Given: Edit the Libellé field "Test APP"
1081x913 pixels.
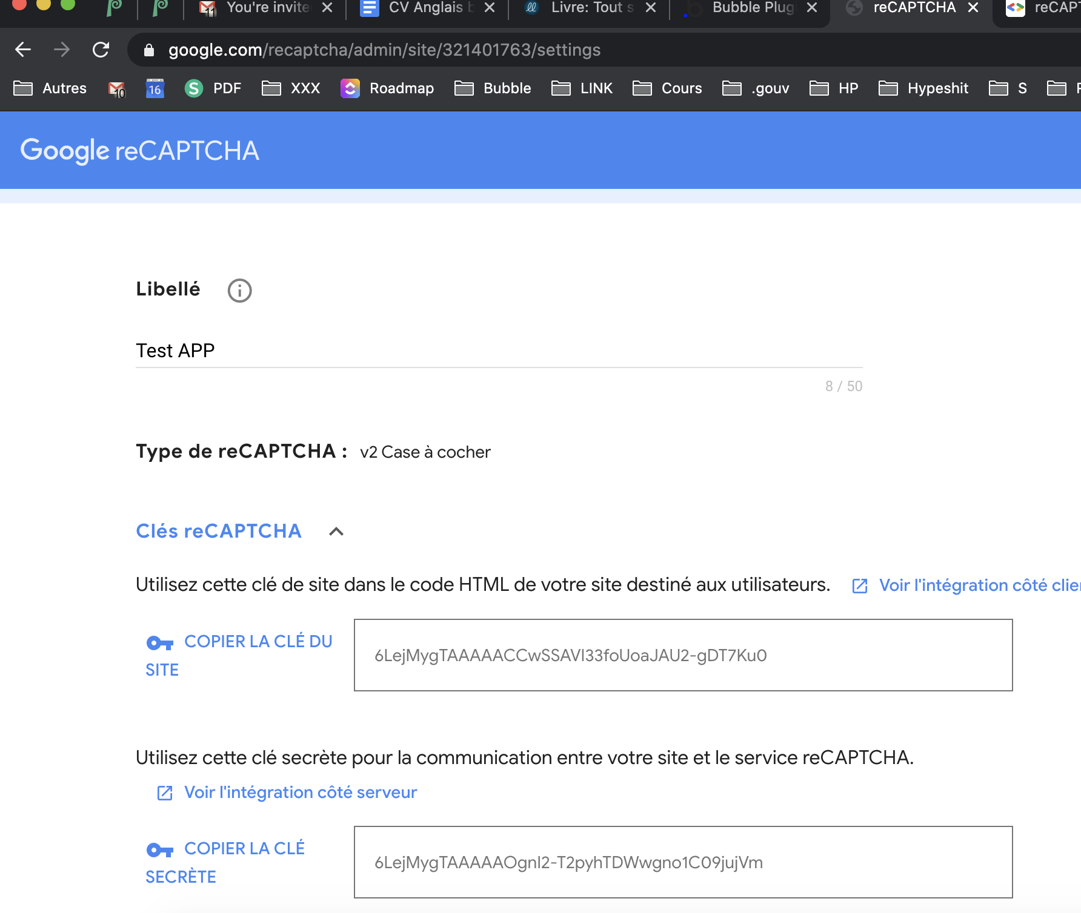Looking at the screenshot, I should point(499,351).
